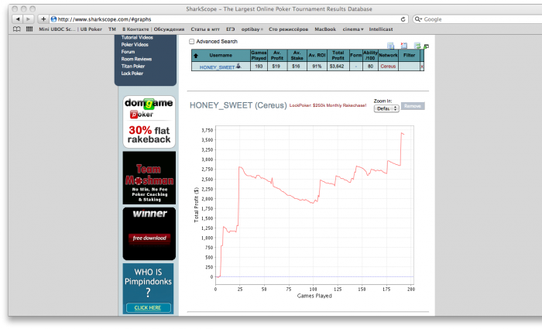Image resolution: width=542 pixels, height=329 pixels.
Task: Toggle the Advanced Search checkbox
Action: pos(191,42)
